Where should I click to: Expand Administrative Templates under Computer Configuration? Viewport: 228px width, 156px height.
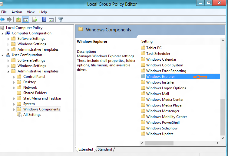(8, 50)
